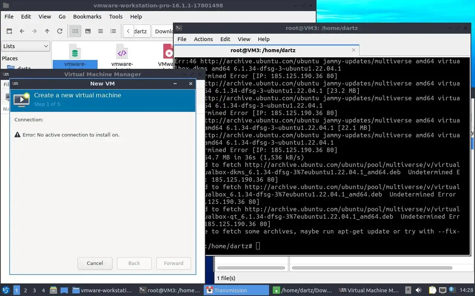Open the volume control in system tray
The width and height of the screenshot is (475, 296).
pos(419,290)
